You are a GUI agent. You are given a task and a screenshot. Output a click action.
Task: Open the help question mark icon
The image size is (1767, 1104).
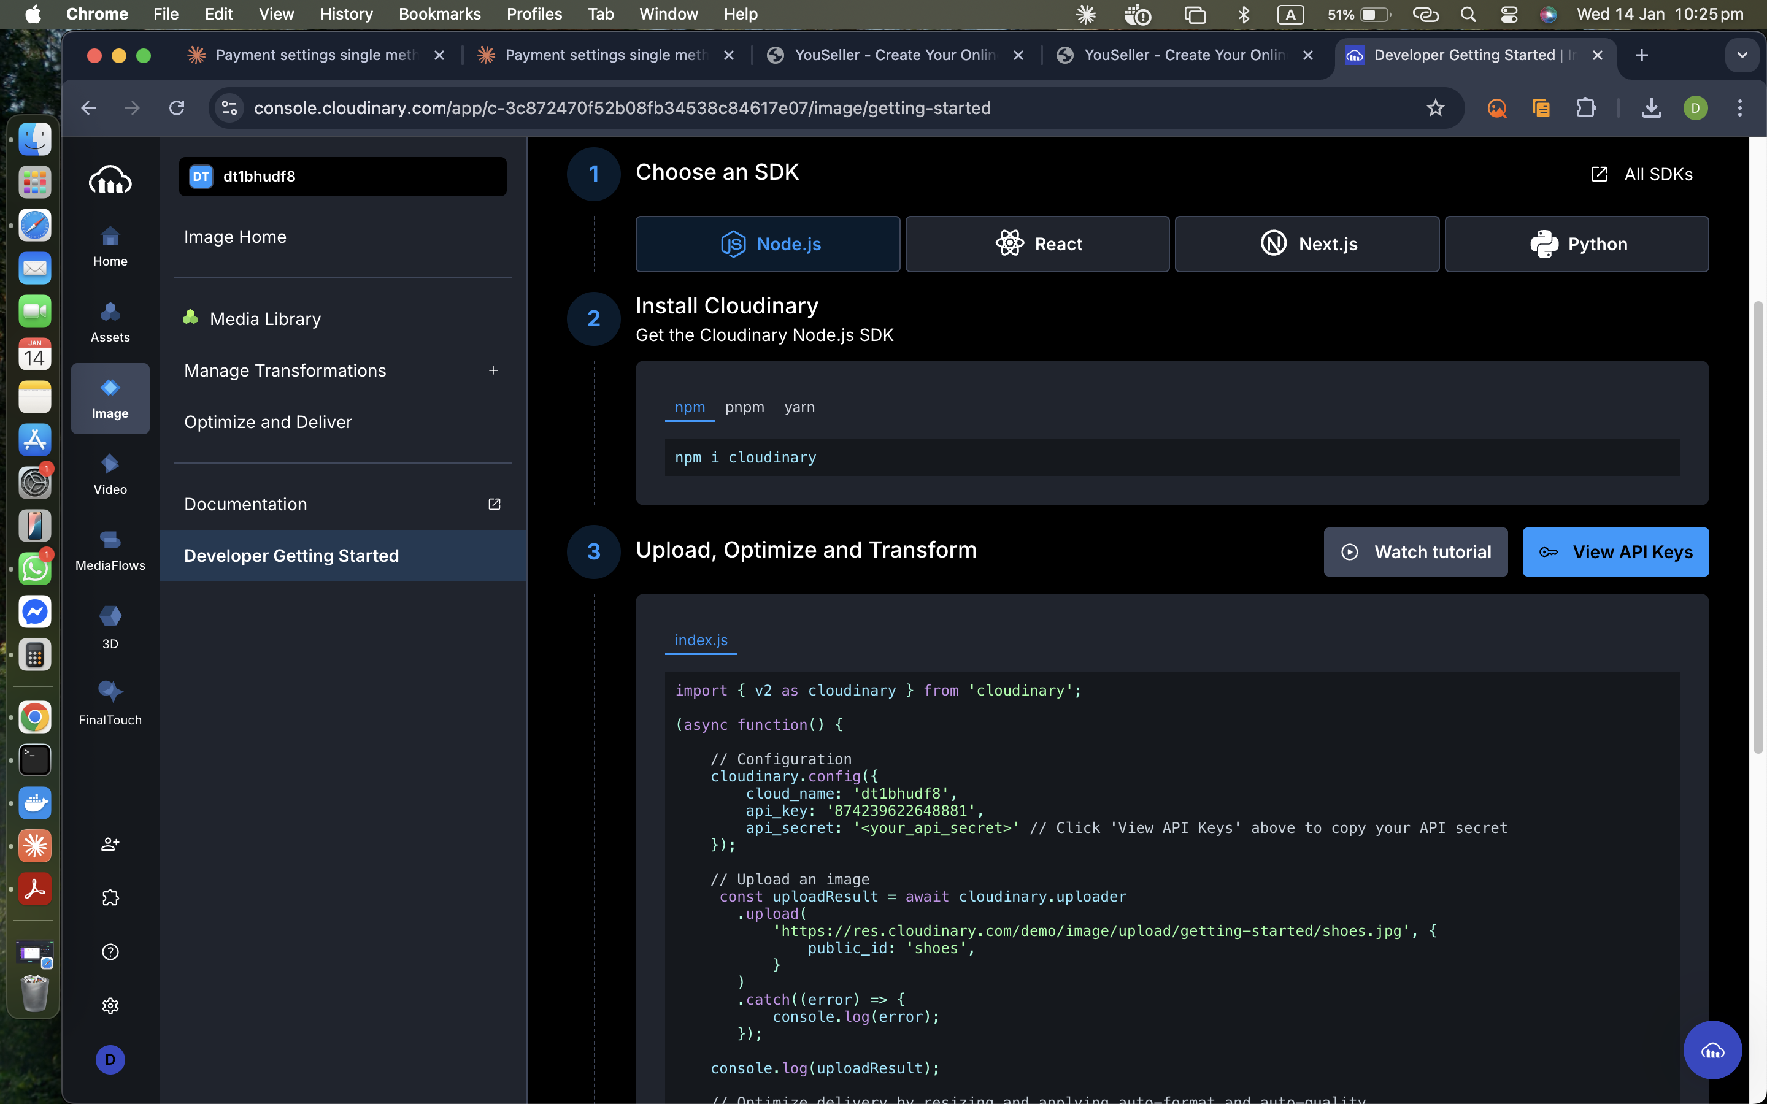[x=110, y=951]
